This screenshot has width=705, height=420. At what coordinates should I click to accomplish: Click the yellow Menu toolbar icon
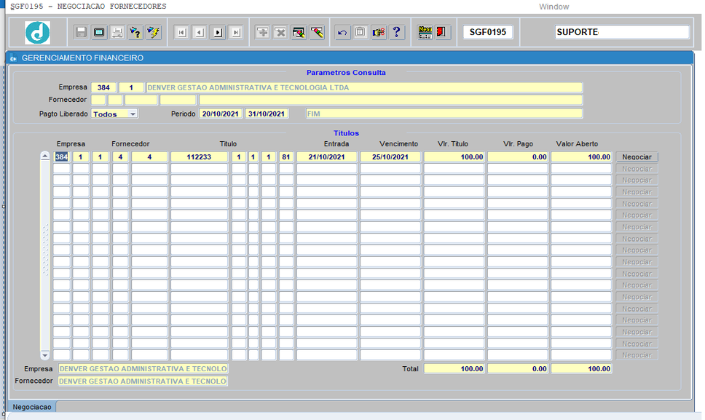coord(425,32)
